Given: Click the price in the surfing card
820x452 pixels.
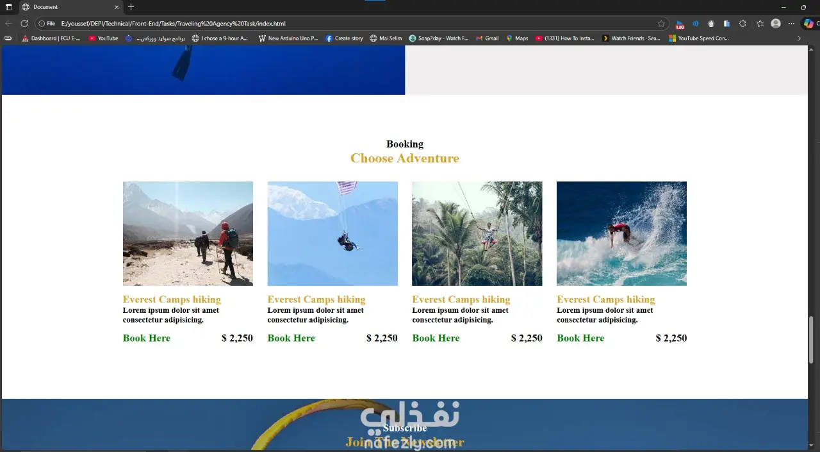Looking at the screenshot, I should point(671,338).
